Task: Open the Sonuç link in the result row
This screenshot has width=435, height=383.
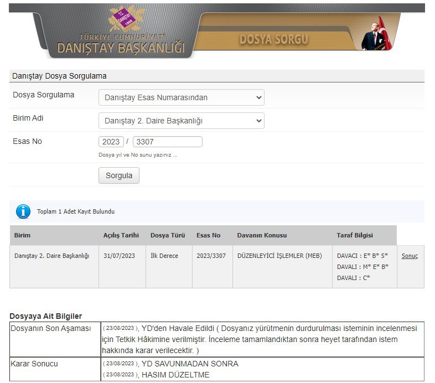Action: click(x=410, y=256)
